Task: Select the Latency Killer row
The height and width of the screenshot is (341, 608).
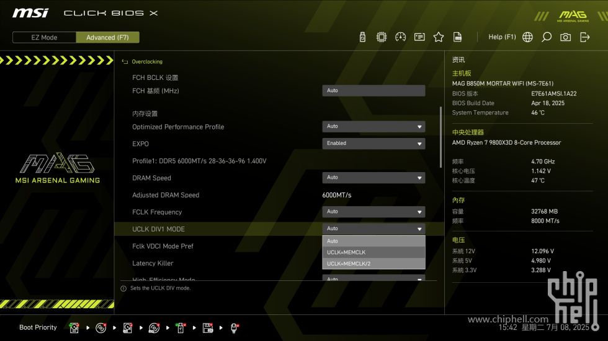Action: pos(153,263)
